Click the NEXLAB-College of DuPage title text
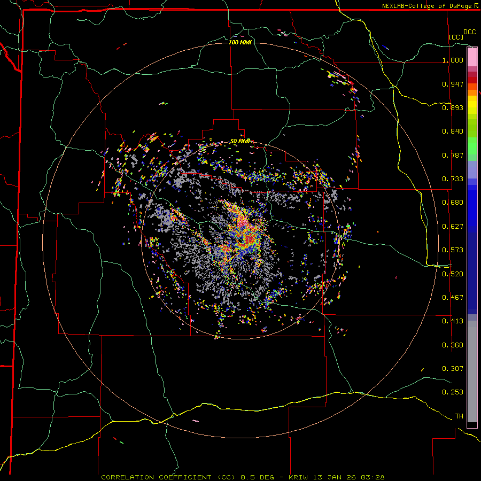This screenshot has height=481, width=481. click(431, 6)
